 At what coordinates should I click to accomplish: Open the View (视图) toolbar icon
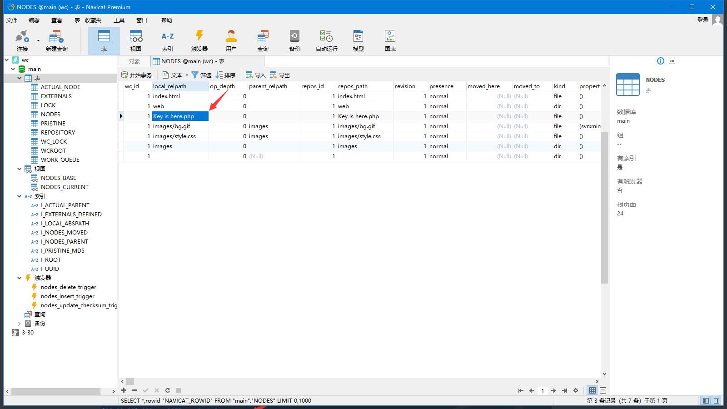coord(136,40)
